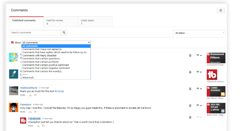245x131 pixels.
Task: Flag the first comment in list
Action: [x=198, y=55]
